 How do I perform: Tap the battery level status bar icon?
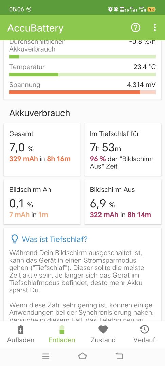[x=151, y=9]
